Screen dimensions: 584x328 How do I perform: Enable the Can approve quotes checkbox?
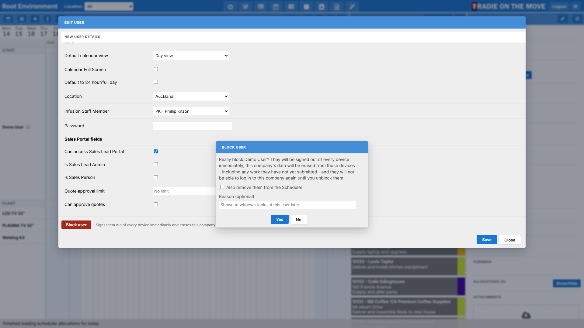point(156,204)
